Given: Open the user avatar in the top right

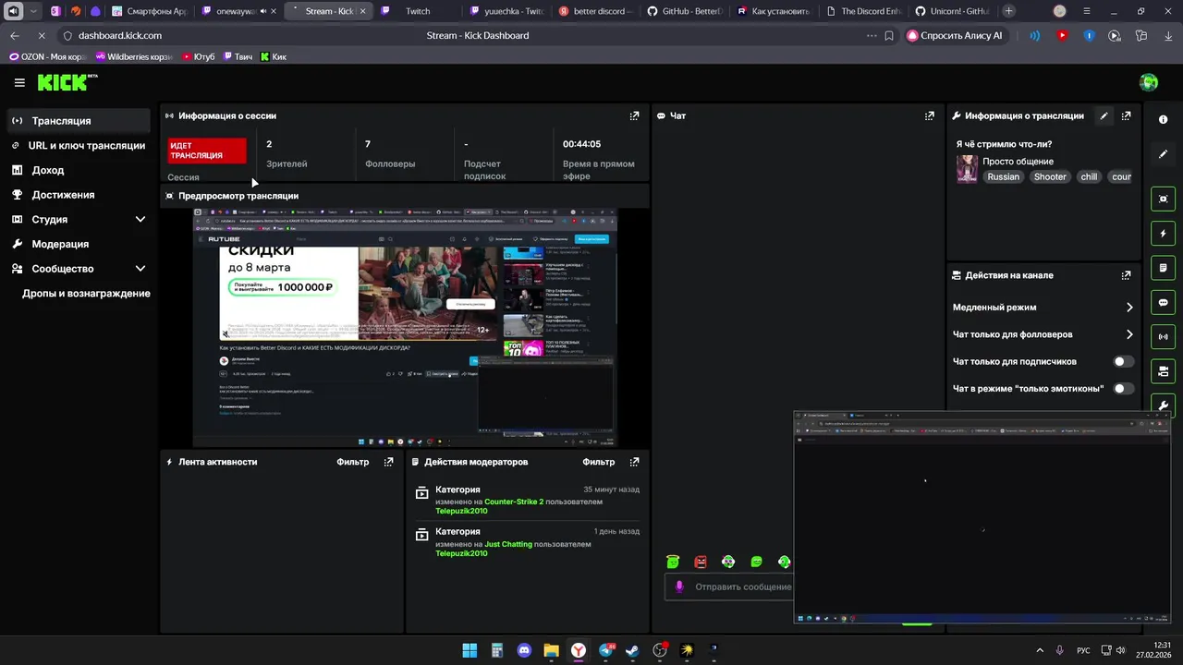Looking at the screenshot, I should 1149,82.
